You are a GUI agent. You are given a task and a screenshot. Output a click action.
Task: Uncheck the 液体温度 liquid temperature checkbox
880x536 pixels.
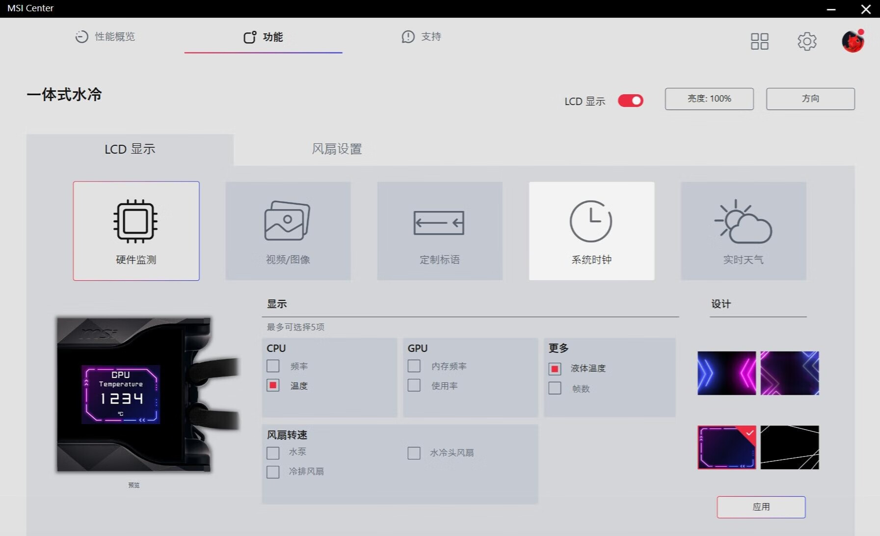click(x=555, y=369)
